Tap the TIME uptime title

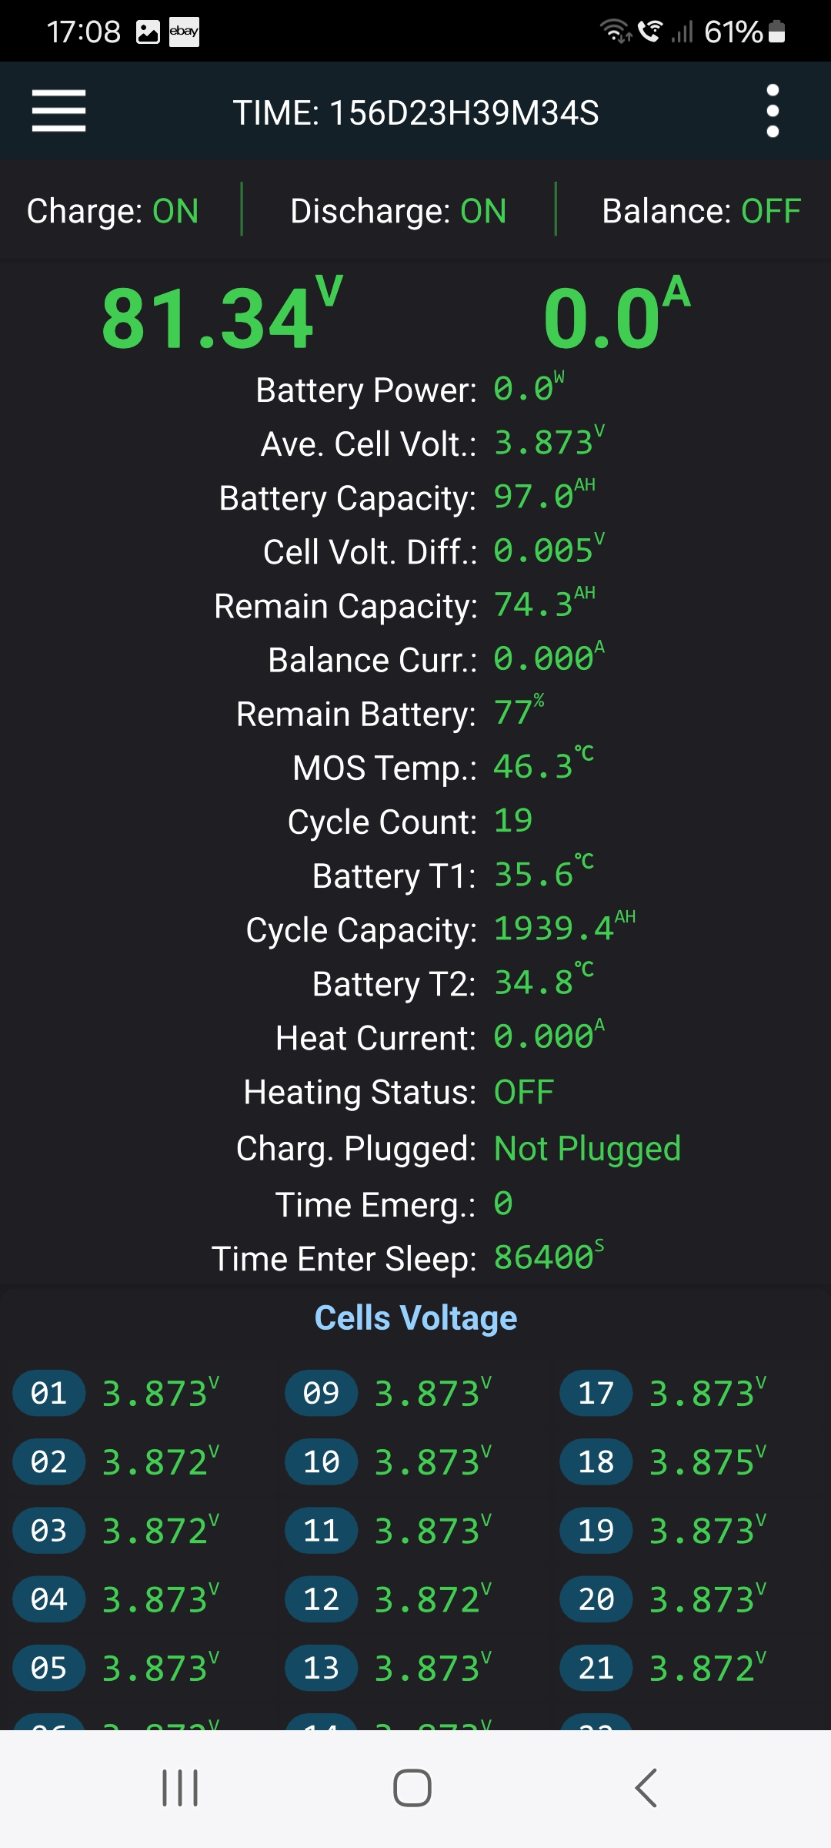(x=415, y=112)
